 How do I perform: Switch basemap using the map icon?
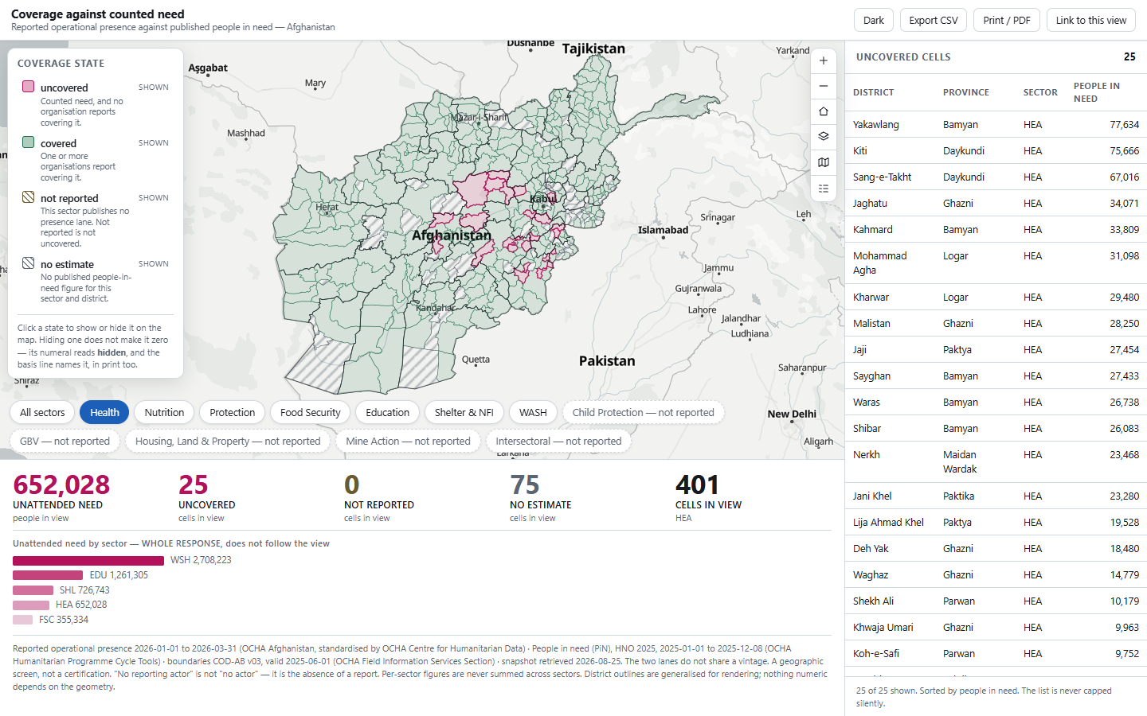824,162
